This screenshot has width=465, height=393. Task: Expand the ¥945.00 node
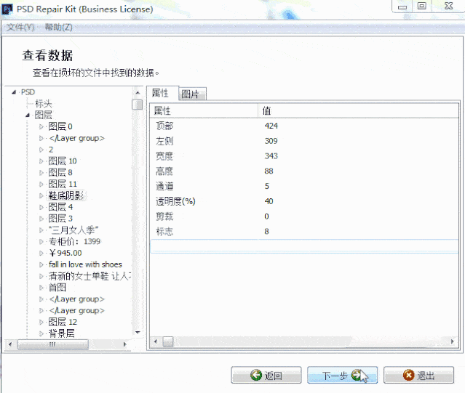tap(41, 253)
